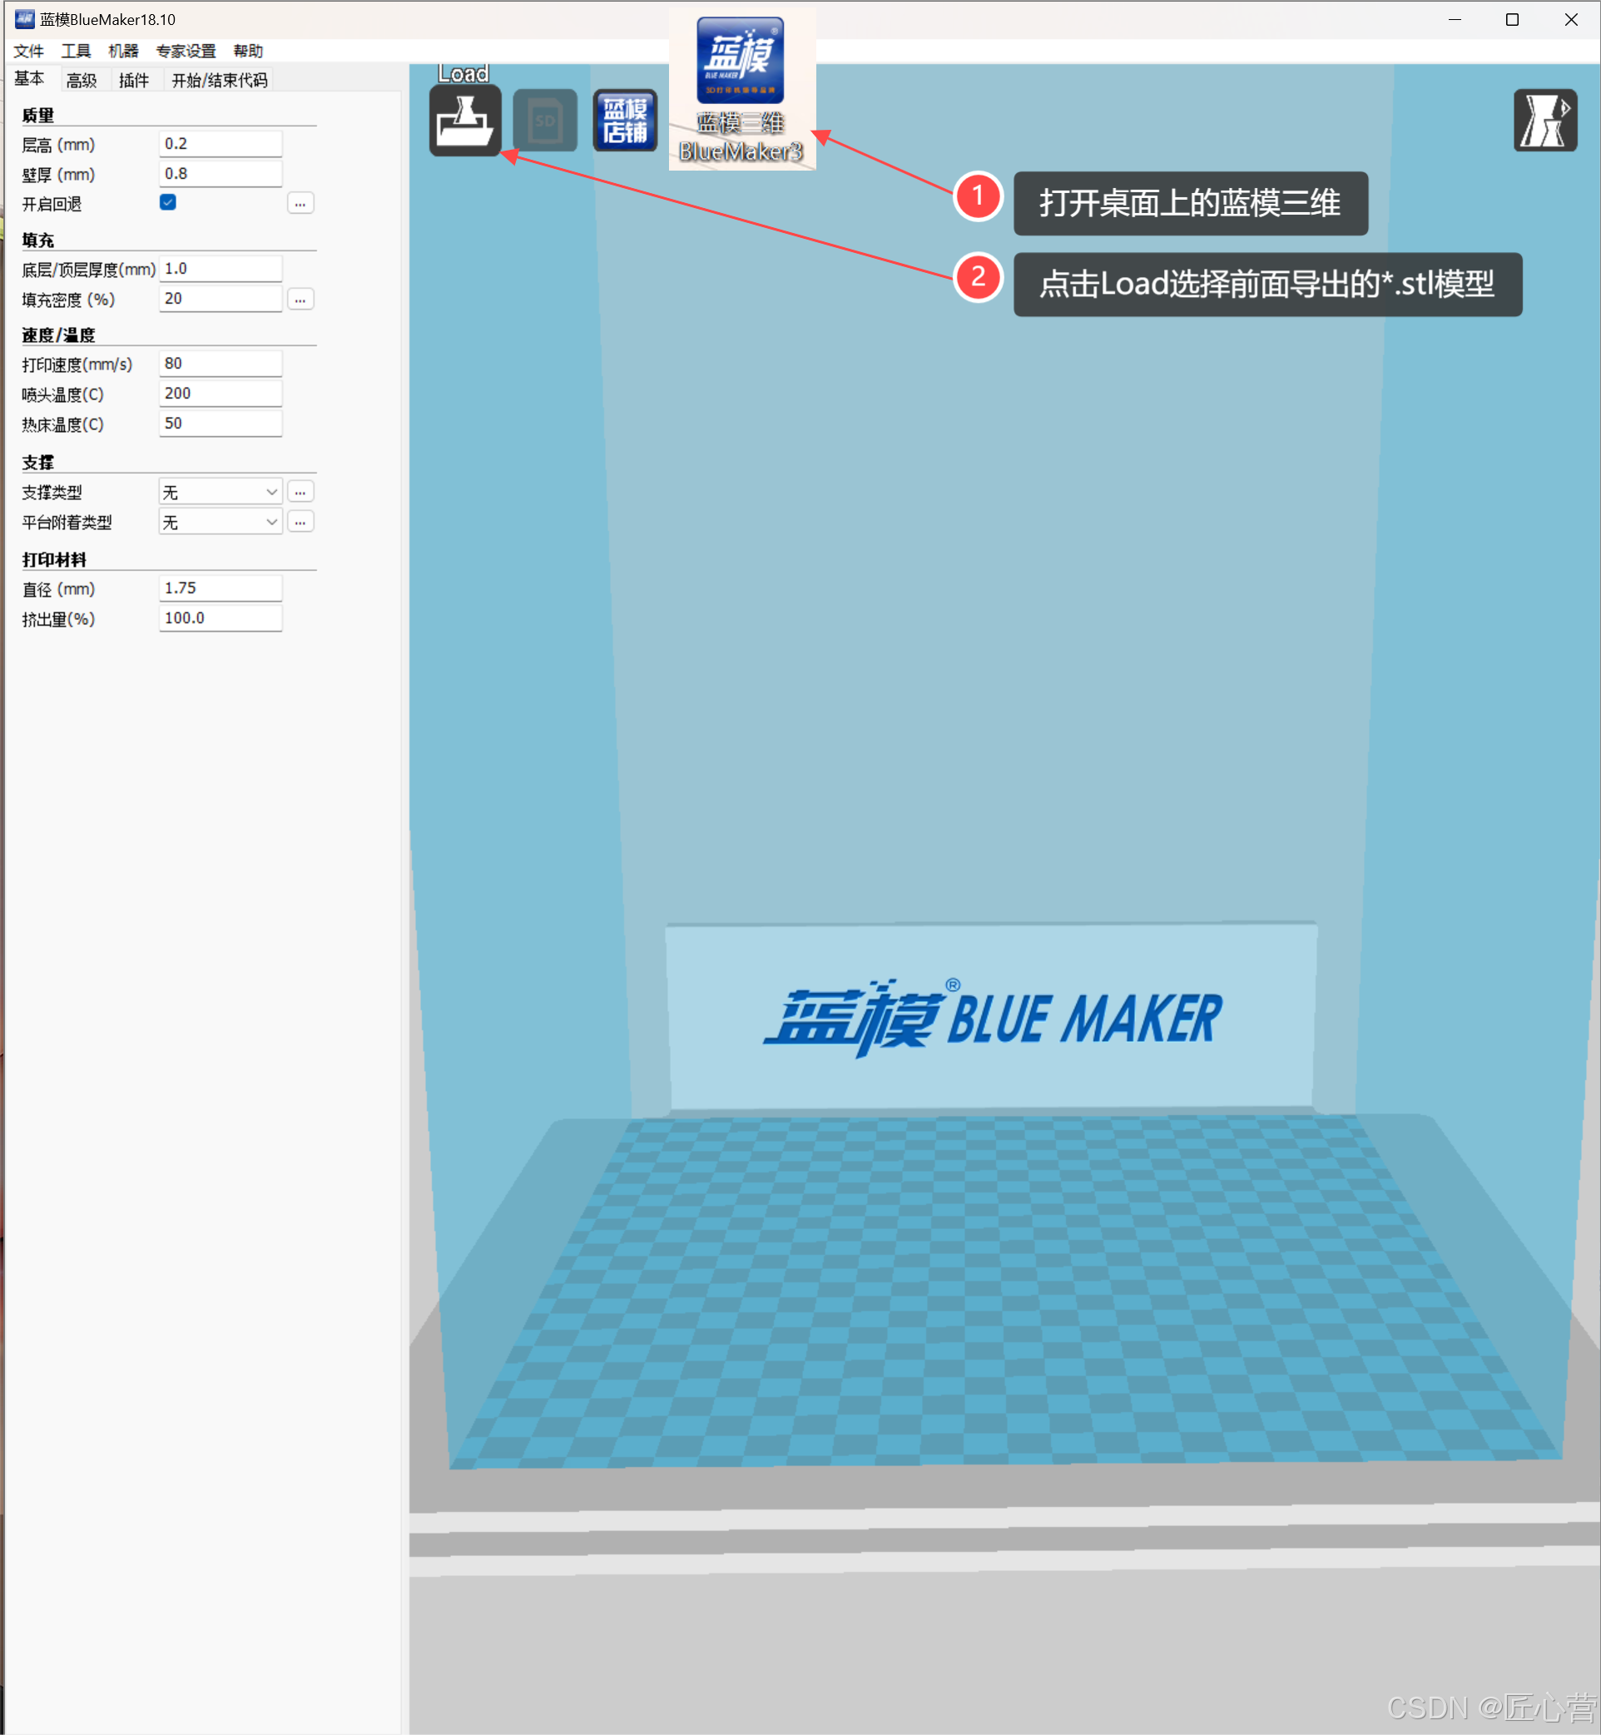This screenshot has width=1601, height=1735.
Task: Open the 机器 menu
Action: 123,51
